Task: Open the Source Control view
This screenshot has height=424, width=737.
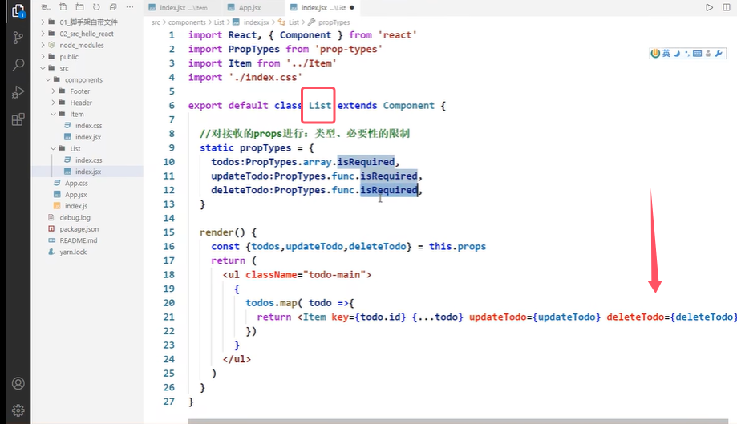Action: tap(18, 38)
